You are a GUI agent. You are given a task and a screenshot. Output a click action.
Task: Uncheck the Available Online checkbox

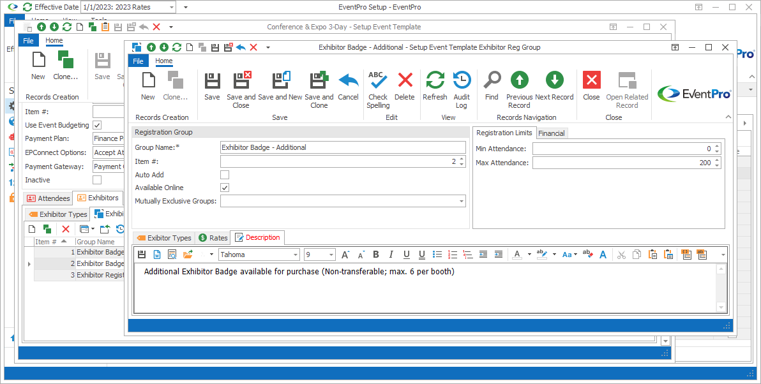[225, 188]
